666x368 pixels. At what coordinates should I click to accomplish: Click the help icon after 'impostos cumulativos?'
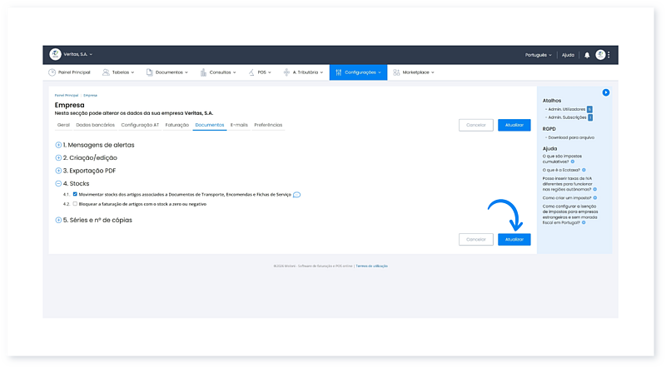pyautogui.click(x=573, y=162)
